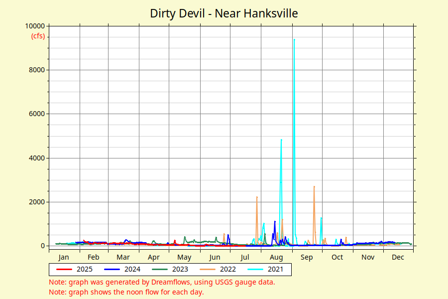Click the '6000' y-axis label
This screenshot has width=448, height=299.
37,114
